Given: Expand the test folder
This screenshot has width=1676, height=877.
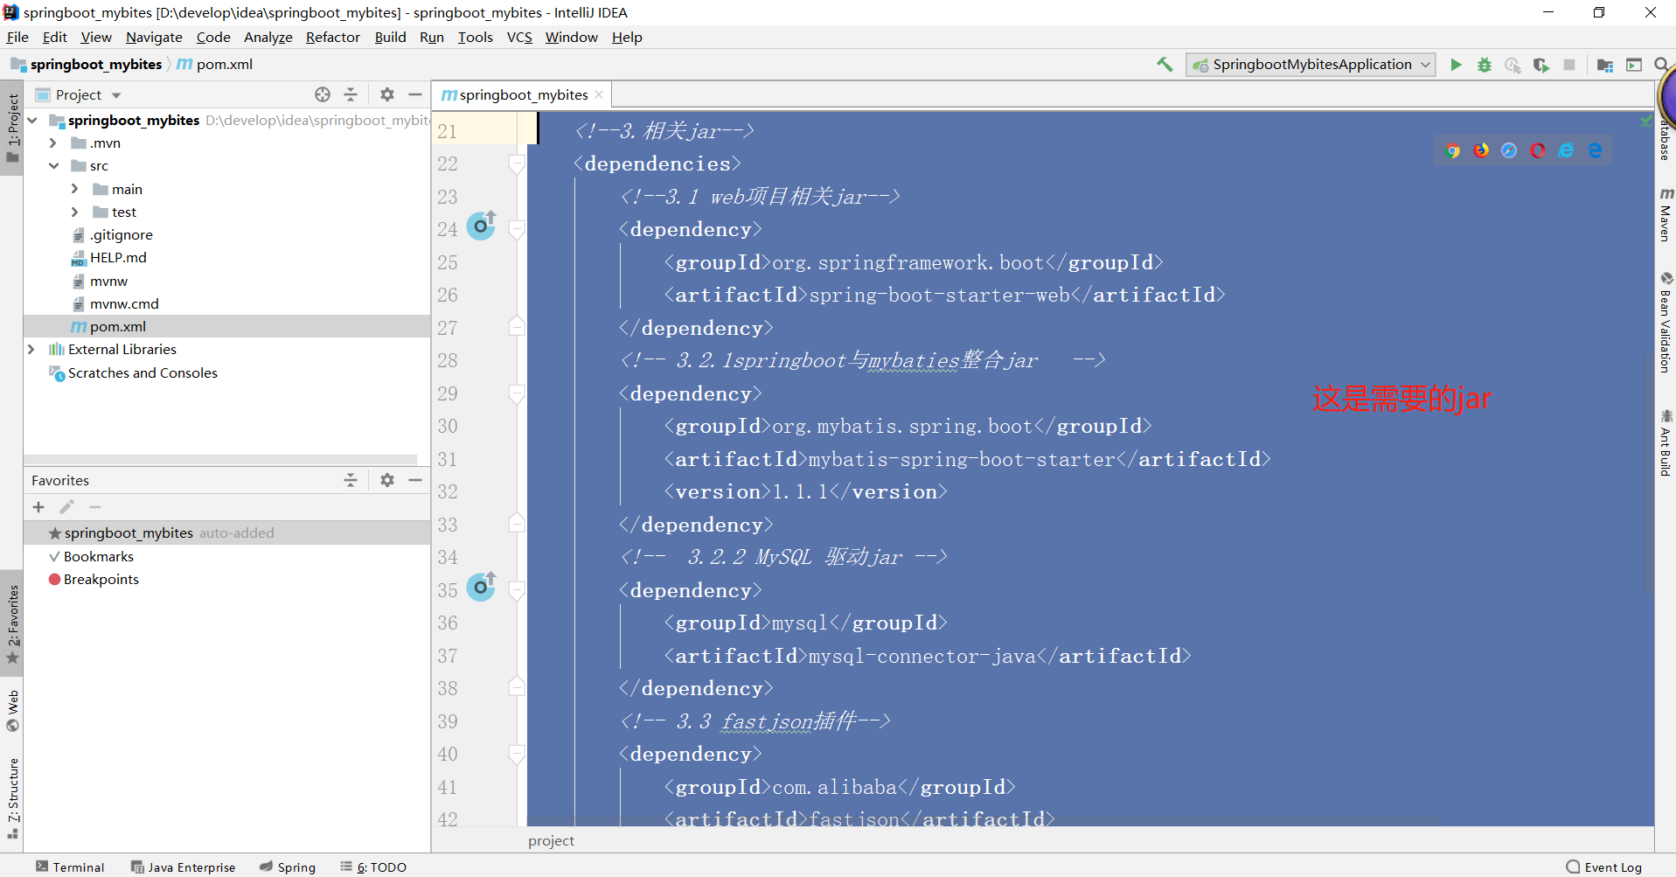Looking at the screenshot, I should [x=74, y=212].
